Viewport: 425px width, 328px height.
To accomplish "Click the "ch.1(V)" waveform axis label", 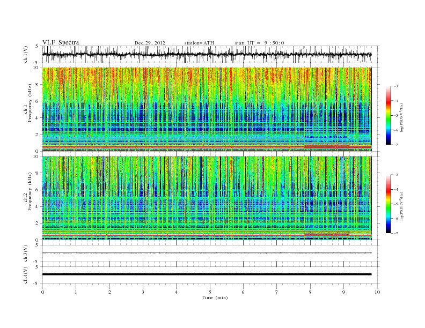I will 26,54.
